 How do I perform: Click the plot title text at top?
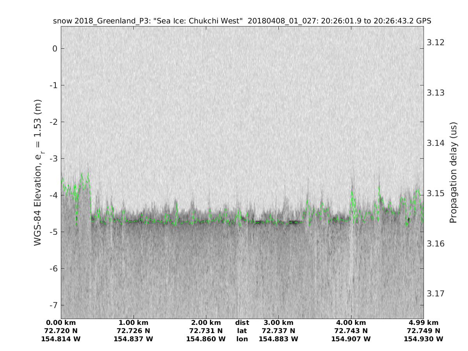pos(242,21)
